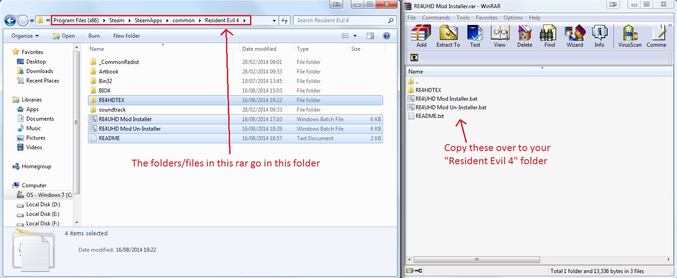Open the WinRAR Options menu
677x278 pixels.
pos(513,18)
